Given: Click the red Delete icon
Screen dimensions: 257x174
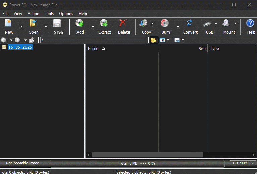Looking at the screenshot, I should [123, 23].
